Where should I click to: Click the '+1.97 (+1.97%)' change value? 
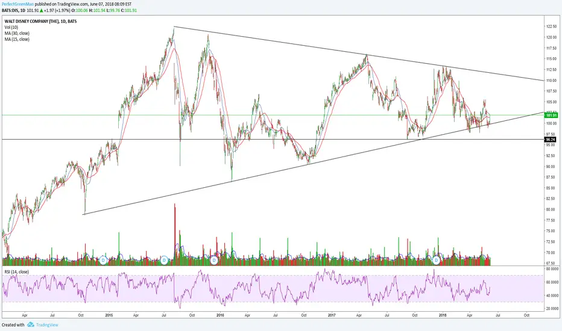57,10
